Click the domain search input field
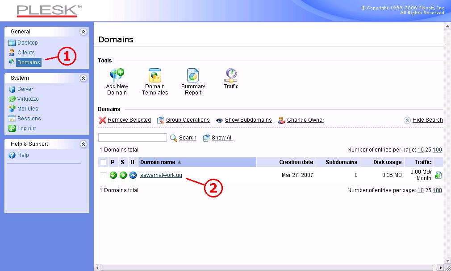 [x=133, y=138]
